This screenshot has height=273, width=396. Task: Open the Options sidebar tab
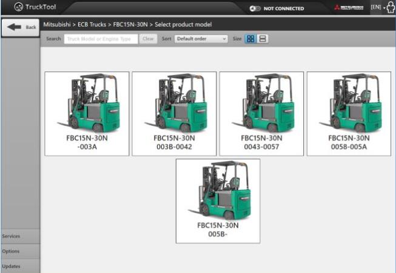click(21, 251)
